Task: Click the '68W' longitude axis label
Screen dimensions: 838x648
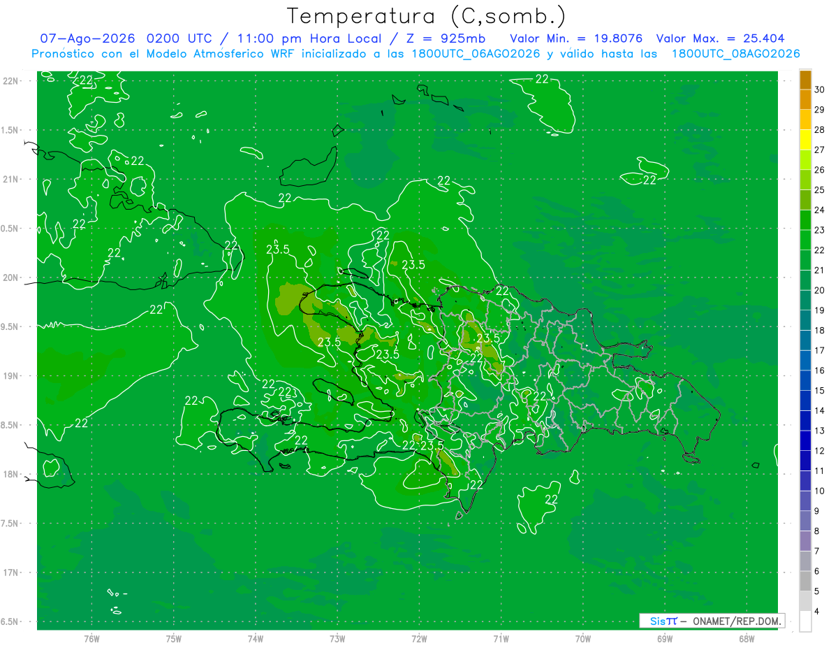Action: (747, 638)
